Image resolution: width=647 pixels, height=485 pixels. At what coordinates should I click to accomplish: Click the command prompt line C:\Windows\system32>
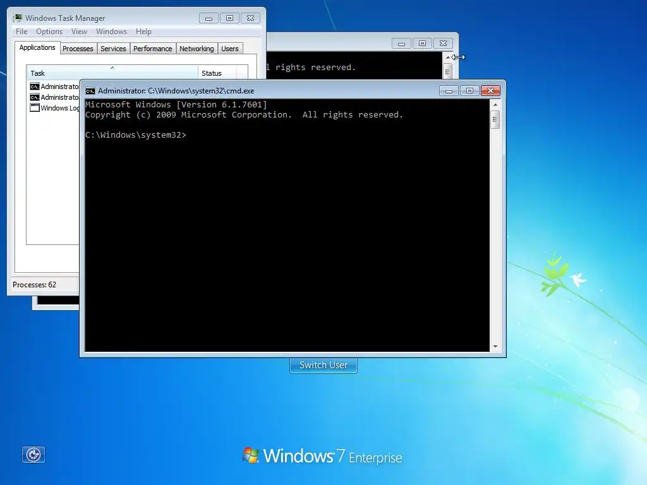point(136,135)
